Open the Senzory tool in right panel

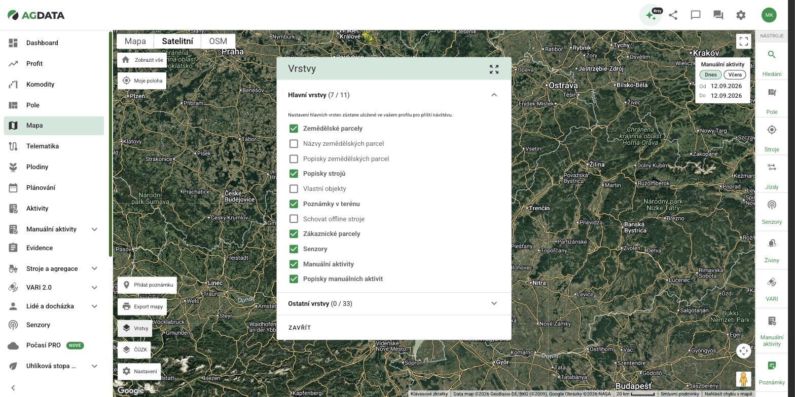pyautogui.click(x=772, y=212)
